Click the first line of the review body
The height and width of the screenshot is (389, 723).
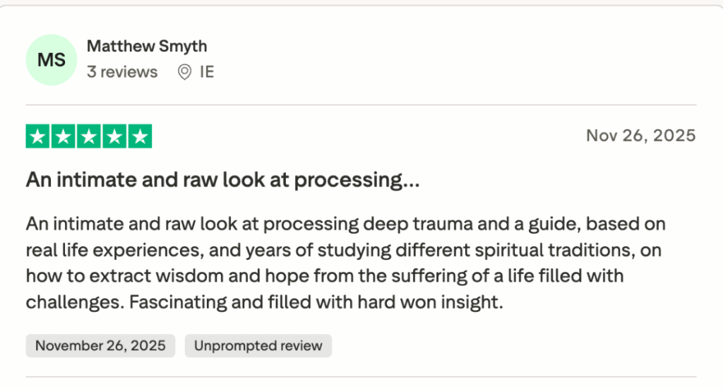(x=346, y=225)
